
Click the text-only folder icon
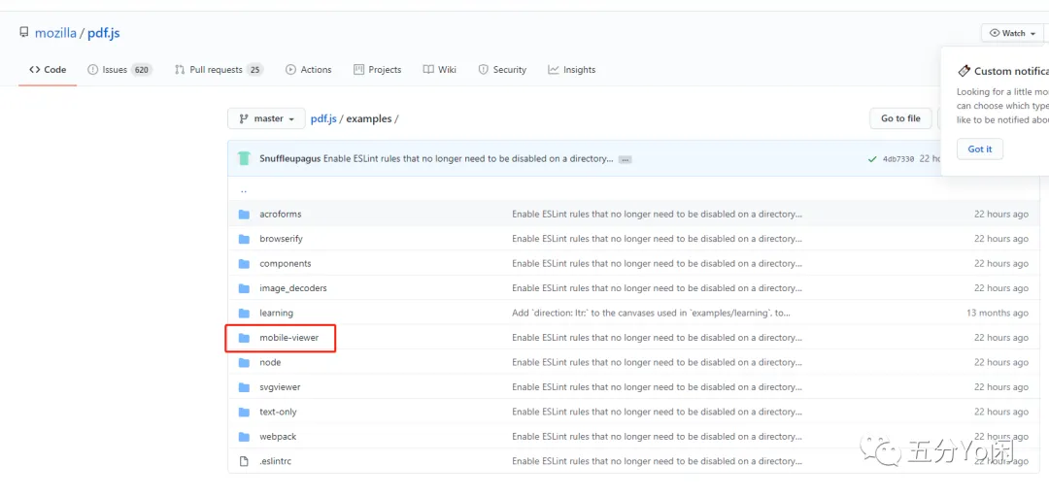click(244, 412)
